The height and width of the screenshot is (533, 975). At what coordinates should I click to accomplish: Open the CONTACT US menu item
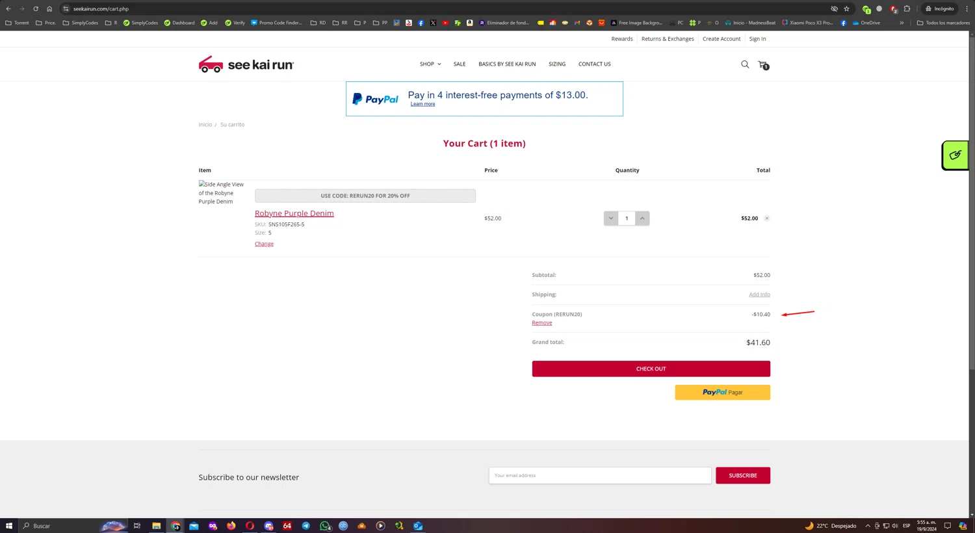[x=595, y=64]
